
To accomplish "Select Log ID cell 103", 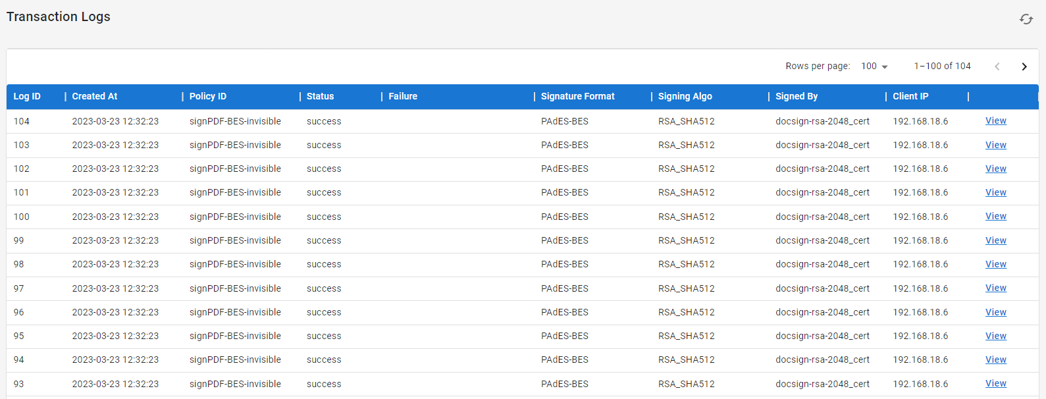I will click(x=22, y=145).
